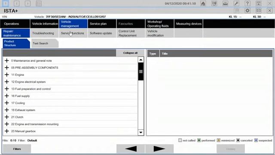Open Measuring devices menu
The height and width of the screenshot is (155, 275).
[x=188, y=24]
